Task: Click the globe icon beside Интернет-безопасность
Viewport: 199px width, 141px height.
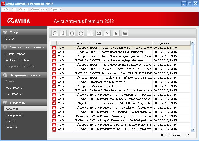Action: [x=5, y=75]
